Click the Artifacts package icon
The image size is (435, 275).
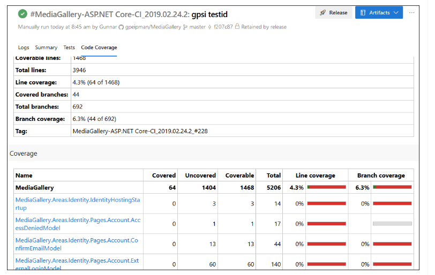[x=363, y=13]
